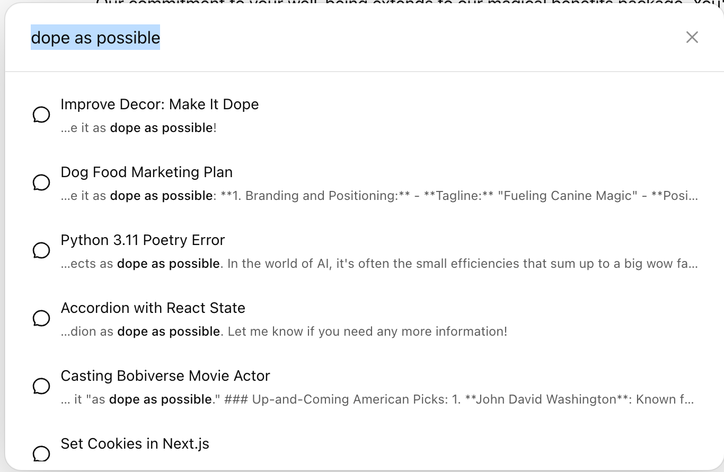Open the Casting Bobiverse Movie Actor chat
Viewport: 724px width, 472px height.
165,375
